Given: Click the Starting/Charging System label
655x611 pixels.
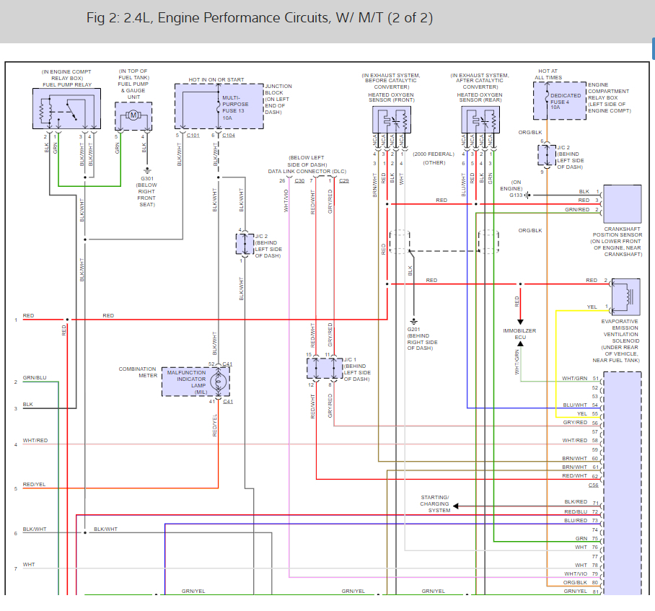Looking at the screenshot, I should 435,504.
